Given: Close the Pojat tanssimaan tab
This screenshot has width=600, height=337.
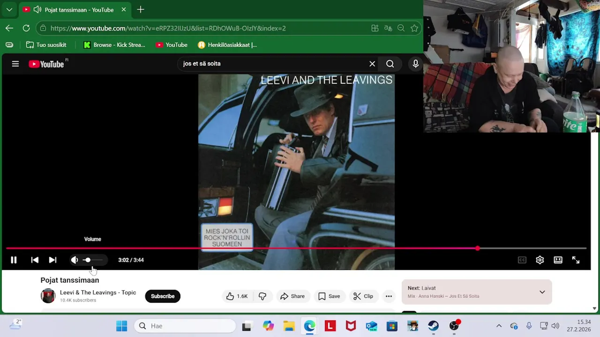Looking at the screenshot, I should coord(124,9).
